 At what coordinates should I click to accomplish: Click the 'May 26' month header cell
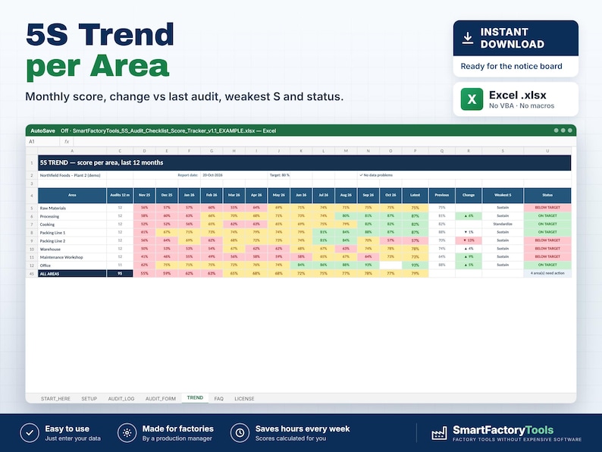[x=279, y=196]
